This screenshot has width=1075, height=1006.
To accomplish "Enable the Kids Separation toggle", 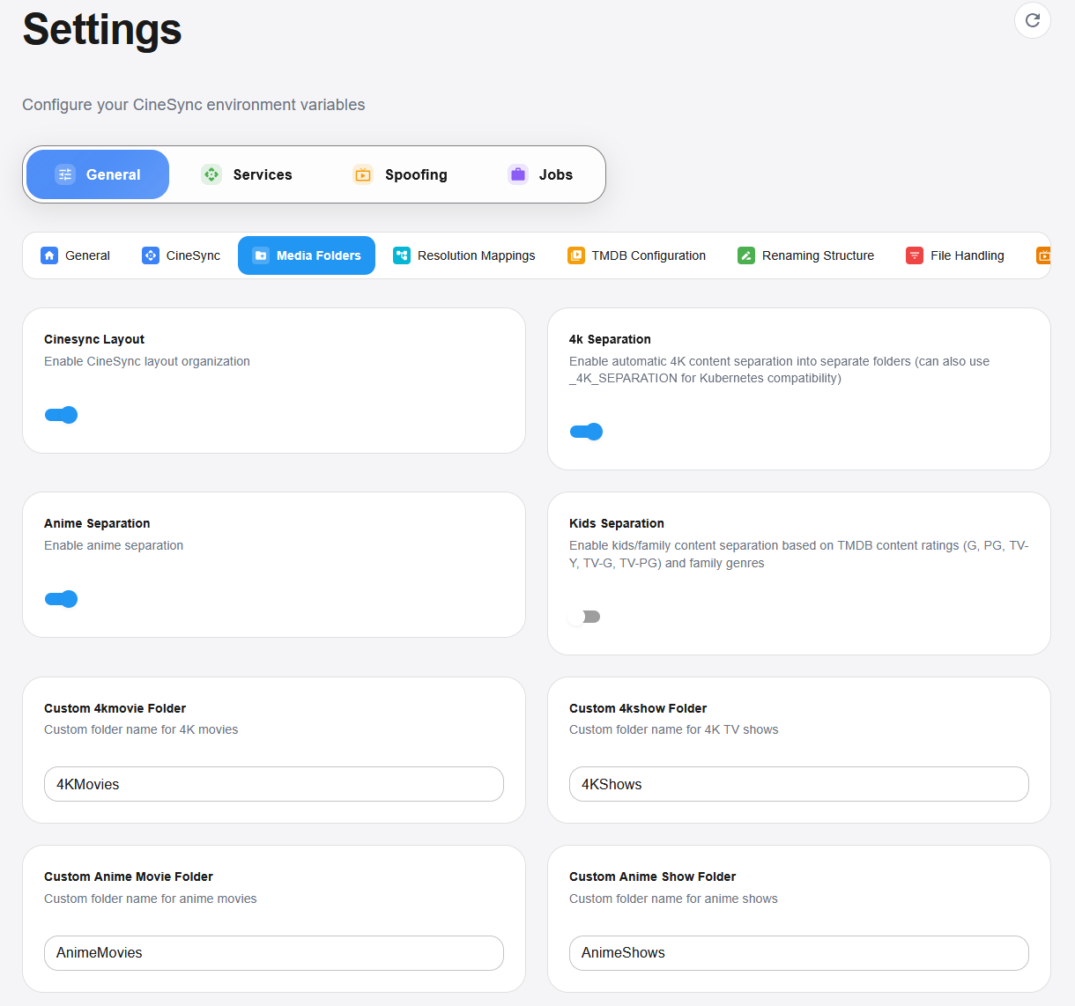I will pos(585,617).
